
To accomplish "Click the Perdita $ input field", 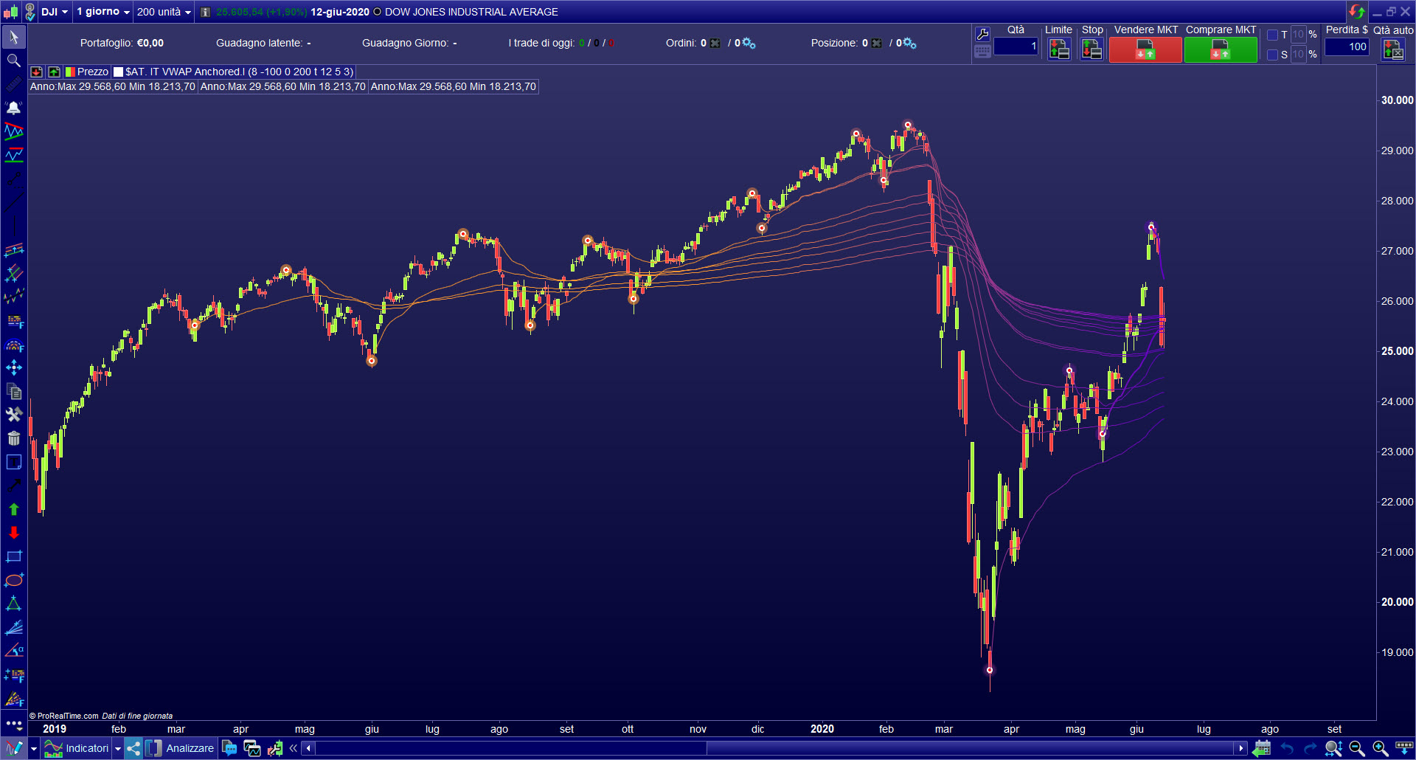I will pos(1347,46).
